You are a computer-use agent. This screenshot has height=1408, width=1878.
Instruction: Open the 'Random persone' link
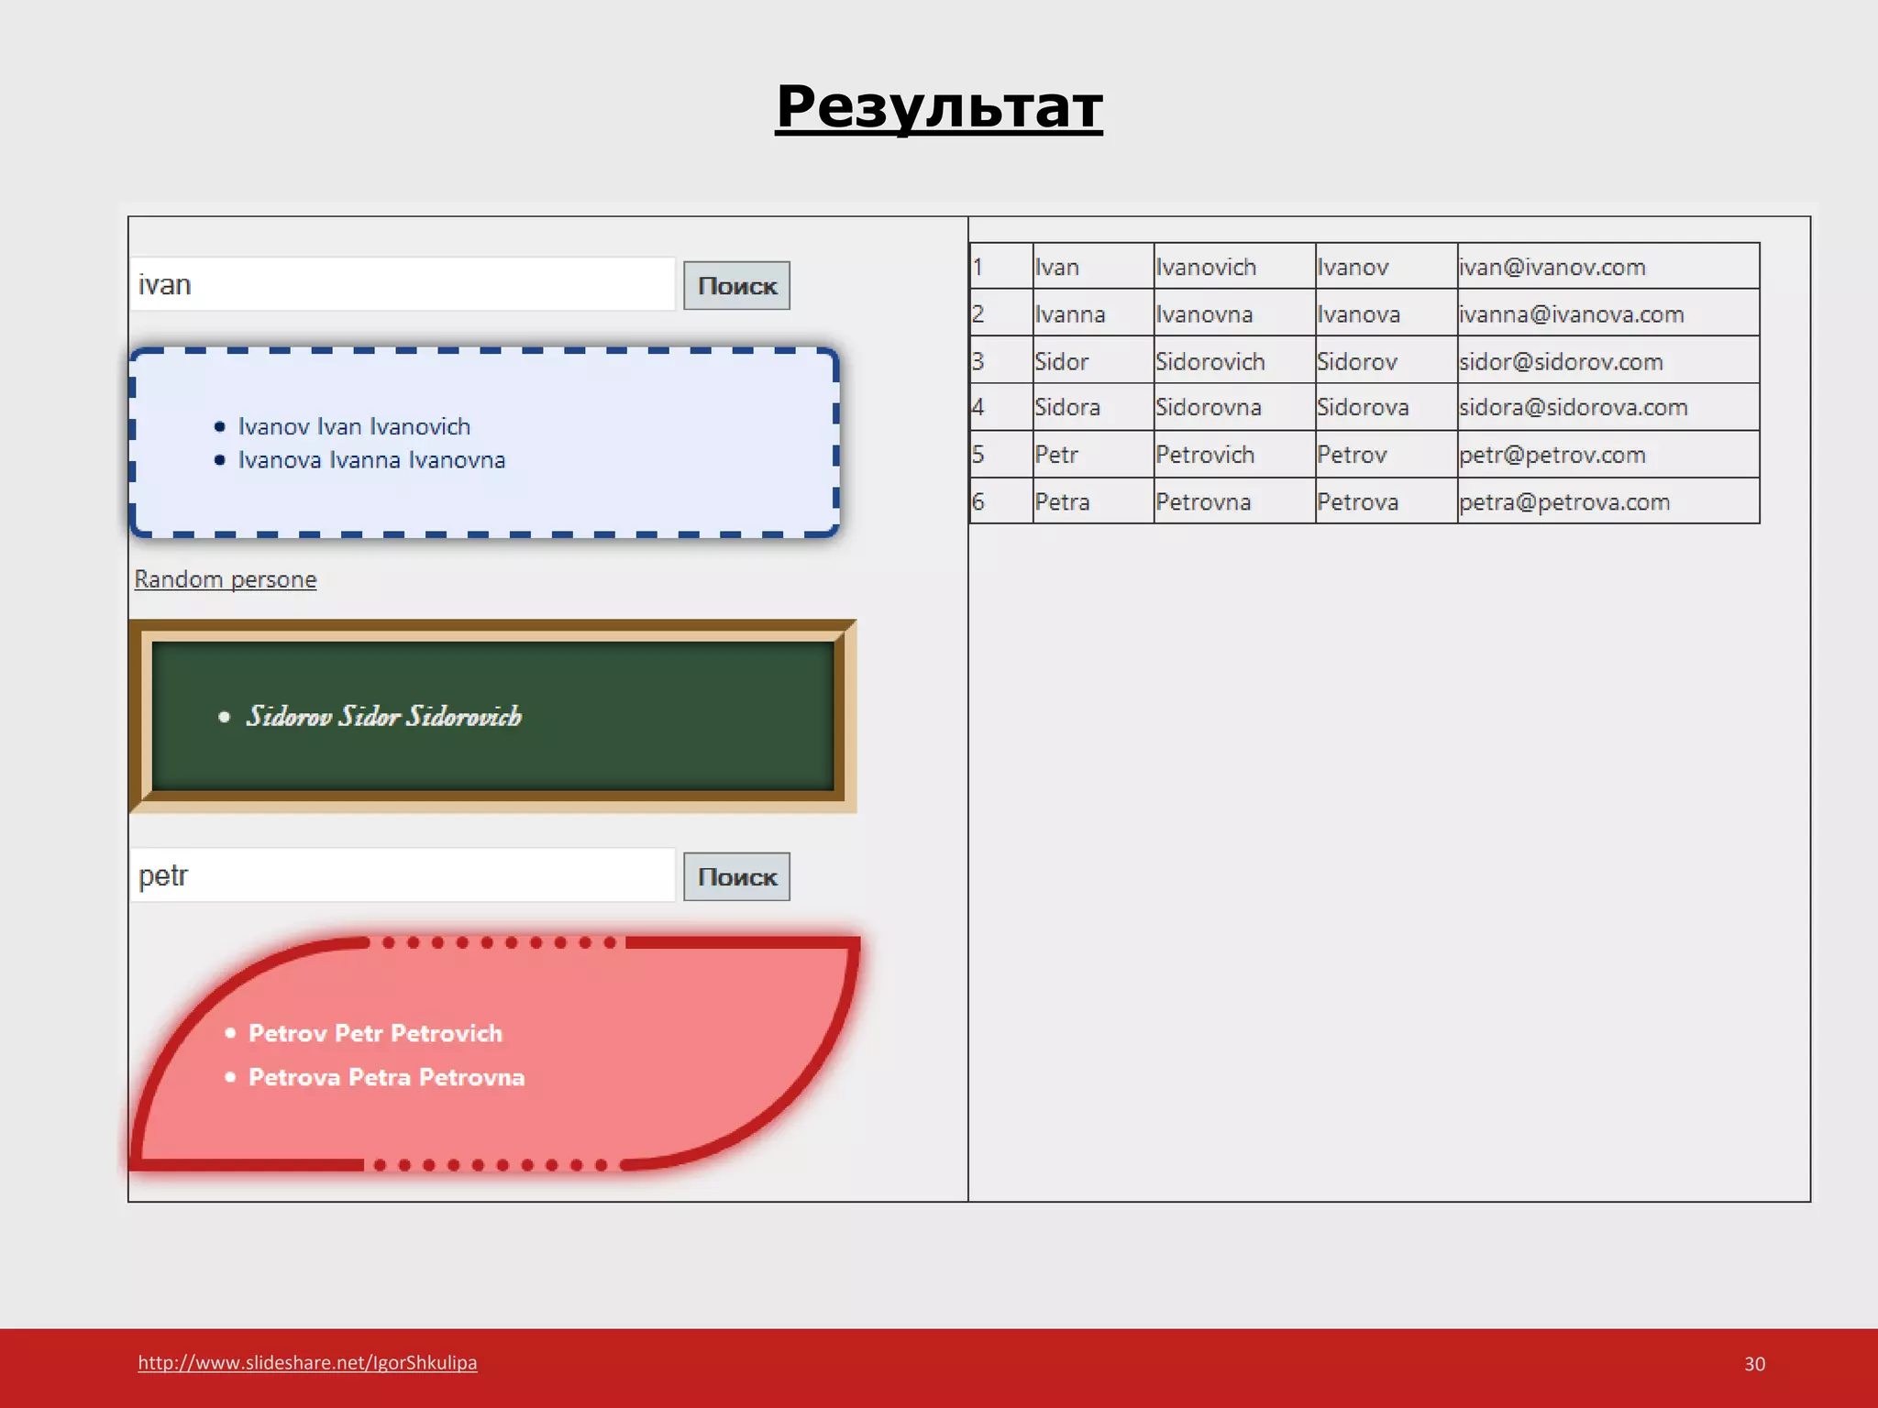(226, 579)
